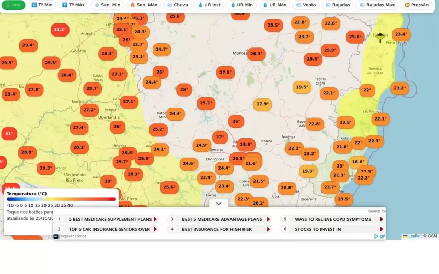Screen dimensions: 439x274
Task: Select the 19.5° marker near Teófilo Otoni
Action: [302, 87]
